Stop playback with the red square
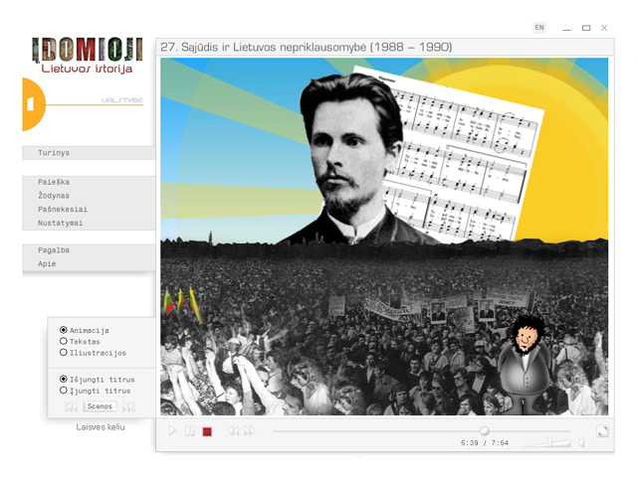The image size is (637, 477). click(207, 431)
